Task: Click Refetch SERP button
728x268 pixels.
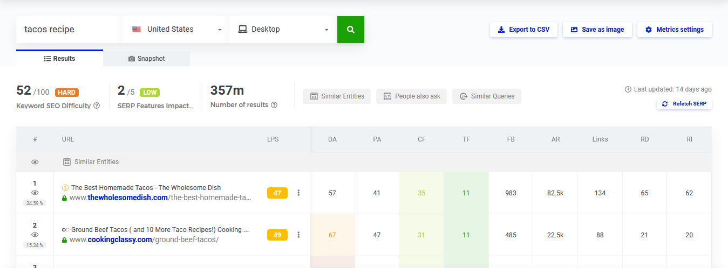Action: click(684, 103)
